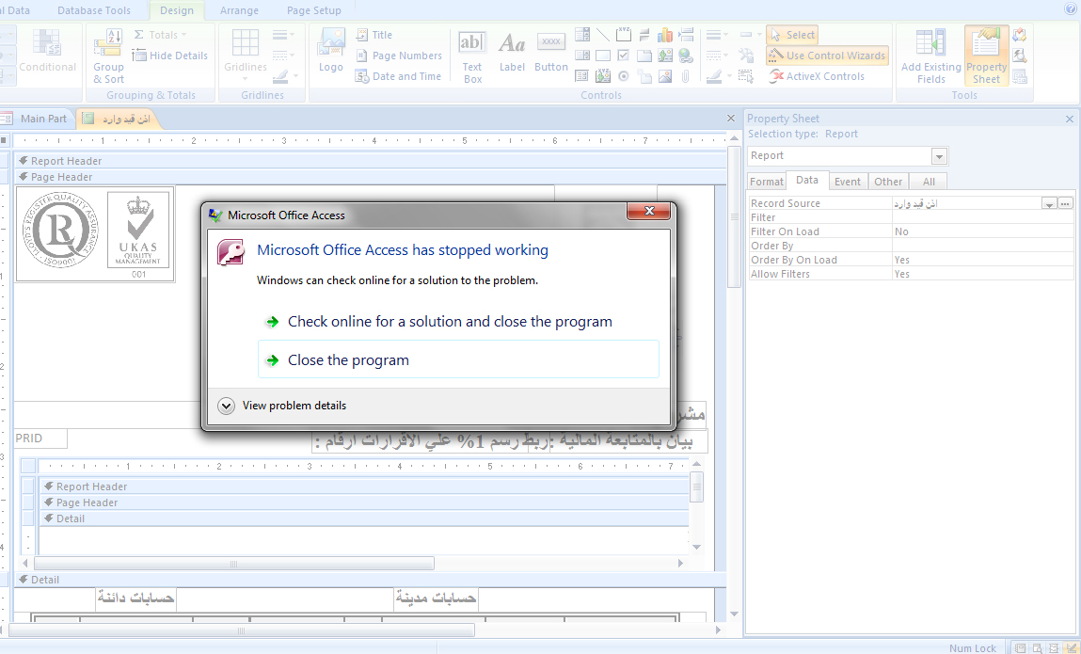Select the Check Box control tool

click(624, 56)
